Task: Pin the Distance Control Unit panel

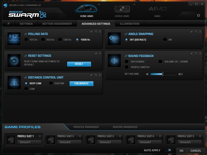Action: (x=91, y=75)
